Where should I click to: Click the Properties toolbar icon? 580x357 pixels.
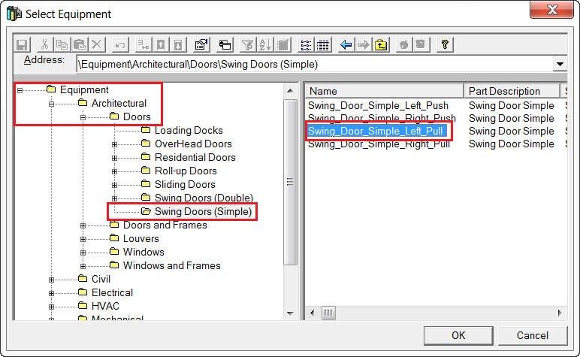[x=201, y=44]
